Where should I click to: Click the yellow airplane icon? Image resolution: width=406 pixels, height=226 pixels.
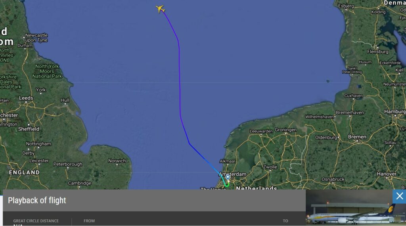point(160,9)
